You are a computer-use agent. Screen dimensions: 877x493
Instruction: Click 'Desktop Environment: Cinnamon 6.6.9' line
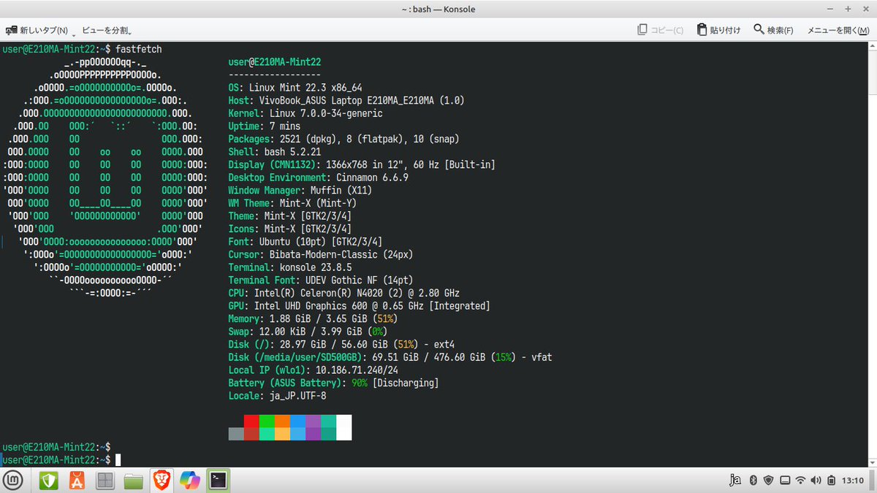(x=319, y=177)
